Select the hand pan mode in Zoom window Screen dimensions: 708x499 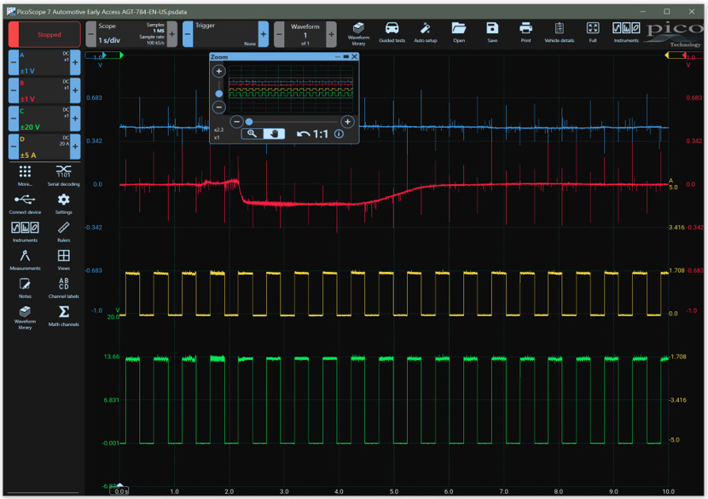[x=274, y=134]
